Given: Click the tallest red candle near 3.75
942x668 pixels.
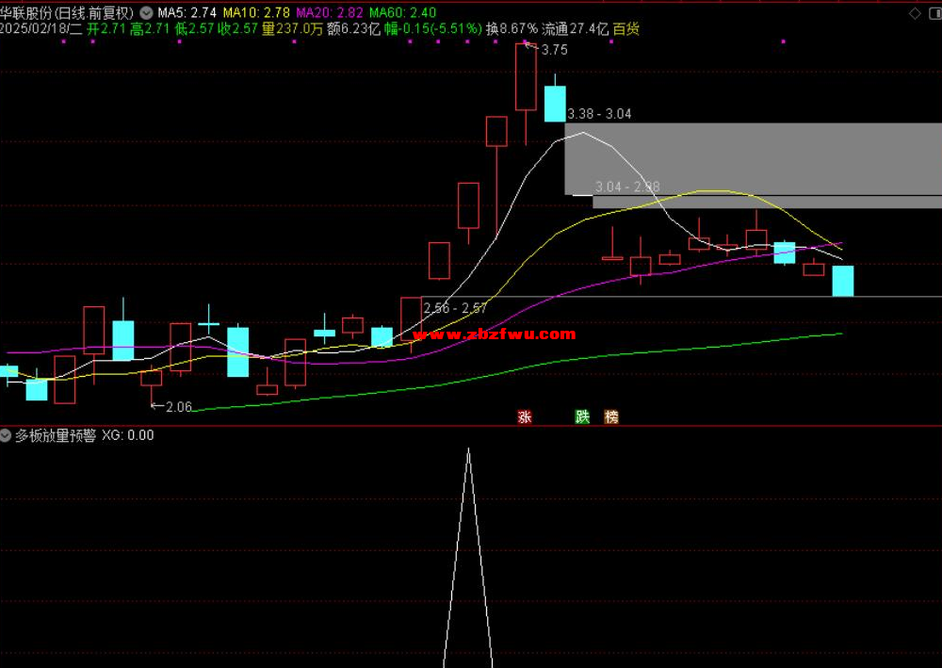Looking at the screenshot, I should [526, 77].
